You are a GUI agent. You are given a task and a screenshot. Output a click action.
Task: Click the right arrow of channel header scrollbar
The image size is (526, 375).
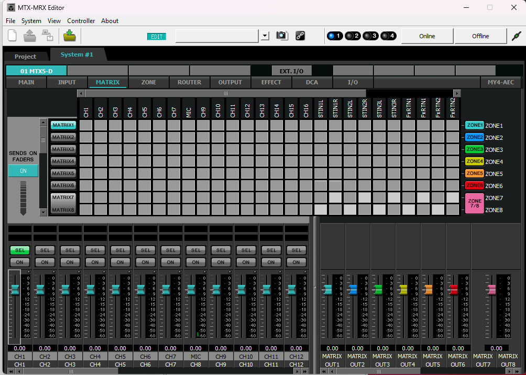pyautogui.click(x=457, y=93)
